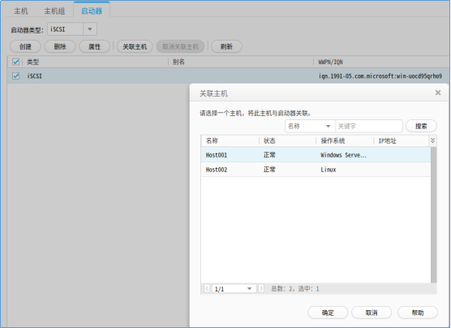The width and height of the screenshot is (451, 328).
Task: Click the Linux operating system cell
Action: pos(329,170)
